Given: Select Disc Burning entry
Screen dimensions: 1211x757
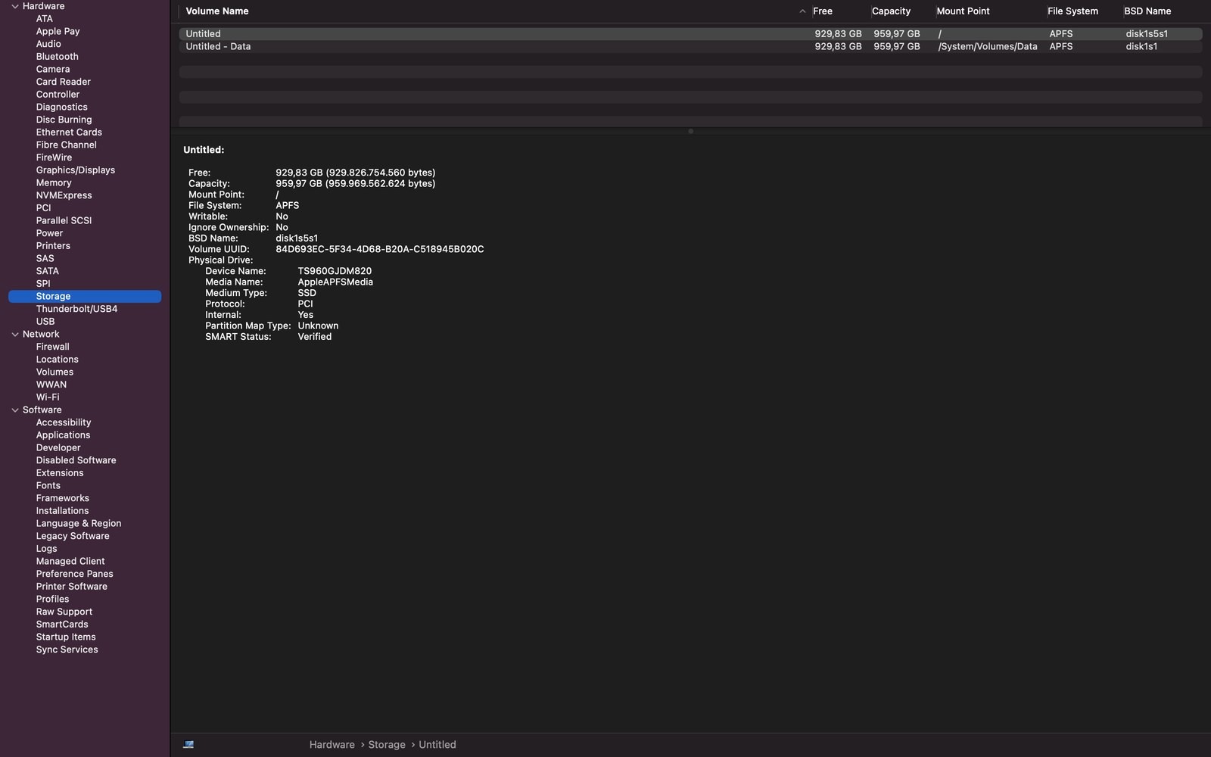Looking at the screenshot, I should pyautogui.click(x=64, y=120).
